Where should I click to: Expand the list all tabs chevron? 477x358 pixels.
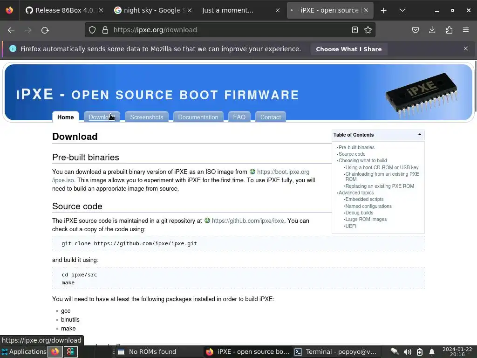(402, 10)
